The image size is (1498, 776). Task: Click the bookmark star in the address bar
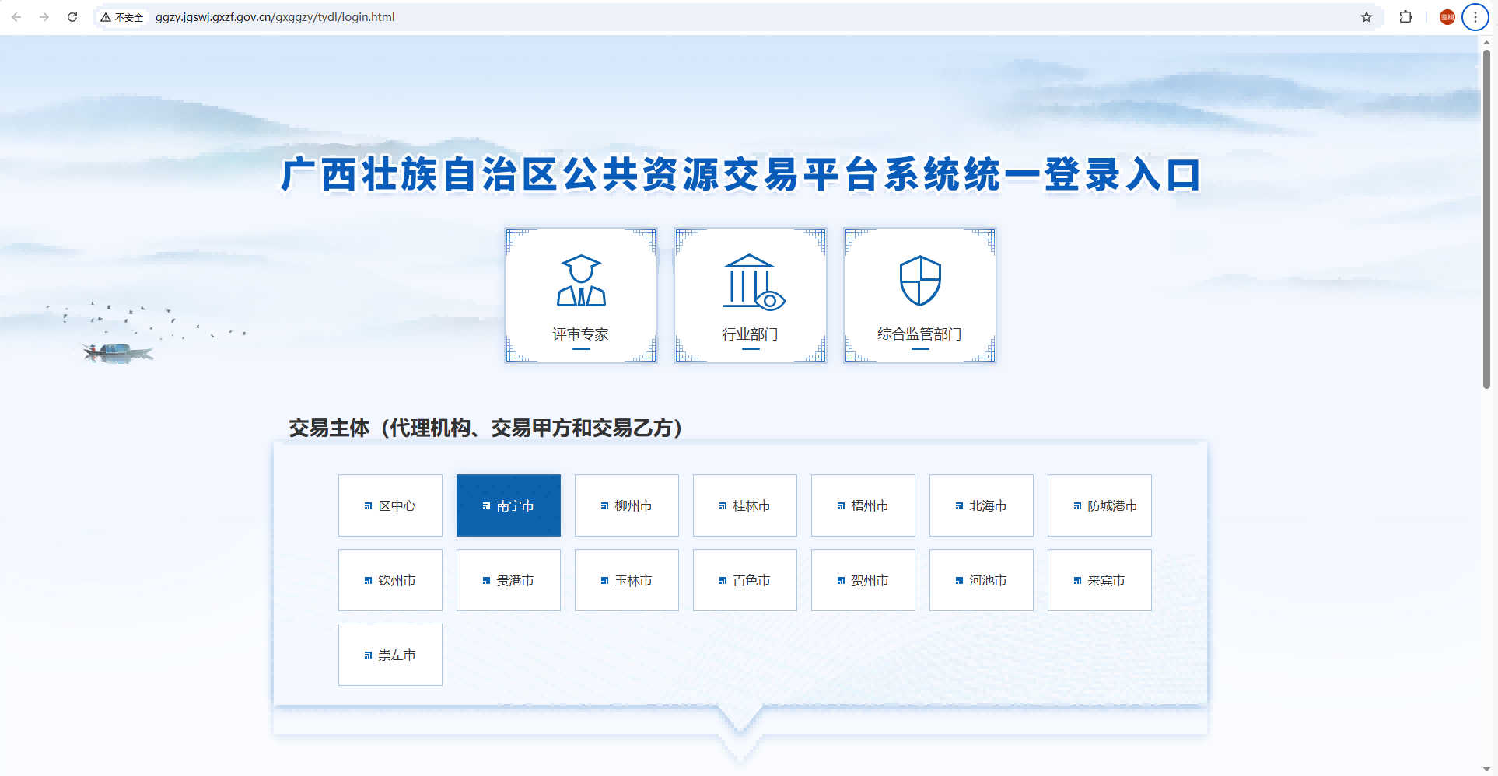[x=1367, y=16]
